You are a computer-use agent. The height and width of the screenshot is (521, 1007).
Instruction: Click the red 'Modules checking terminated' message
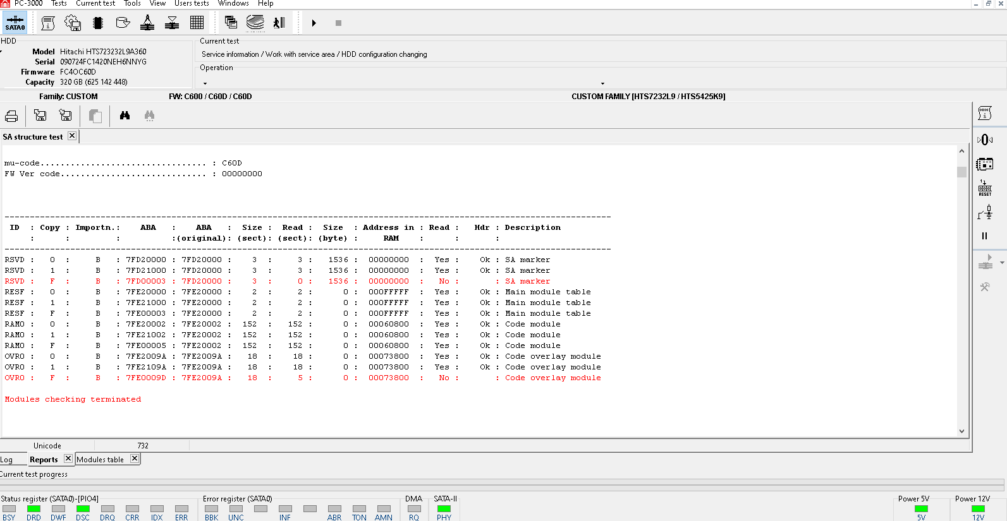tap(73, 399)
